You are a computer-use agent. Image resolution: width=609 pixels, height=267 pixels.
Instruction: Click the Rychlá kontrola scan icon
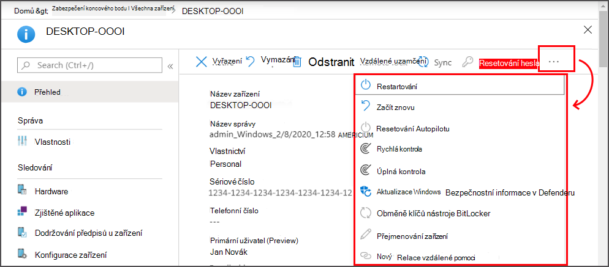366,149
